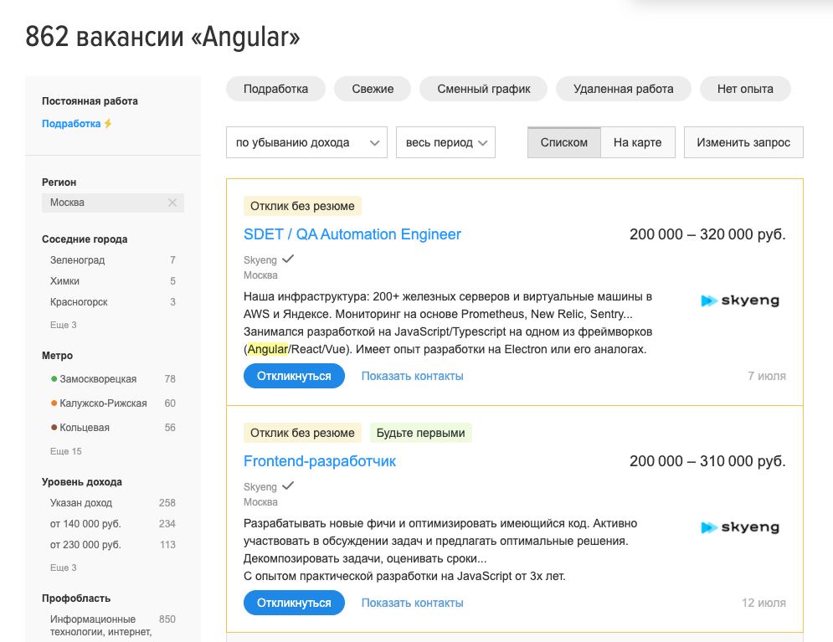The image size is (833, 642).
Task: Click the lightning icon next to Подработка
Action: click(108, 124)
